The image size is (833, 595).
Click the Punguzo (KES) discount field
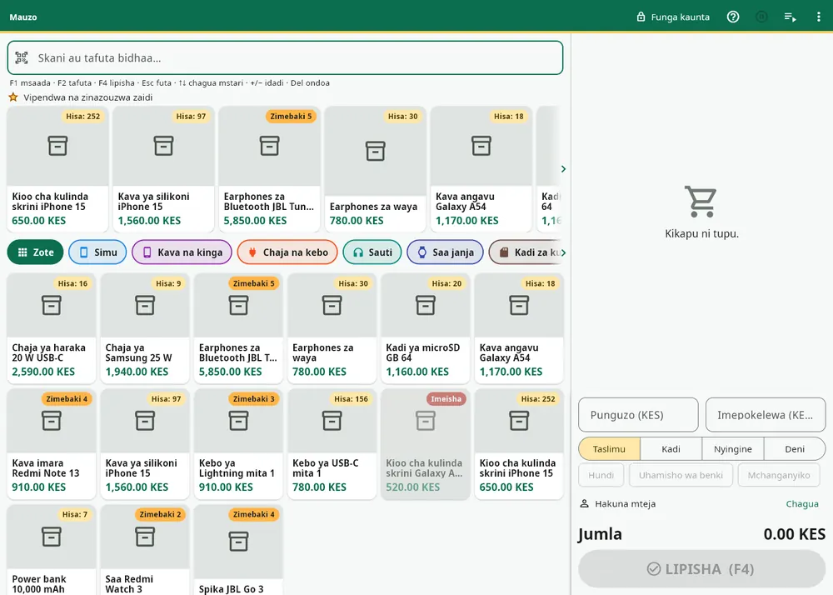point(638,415)
